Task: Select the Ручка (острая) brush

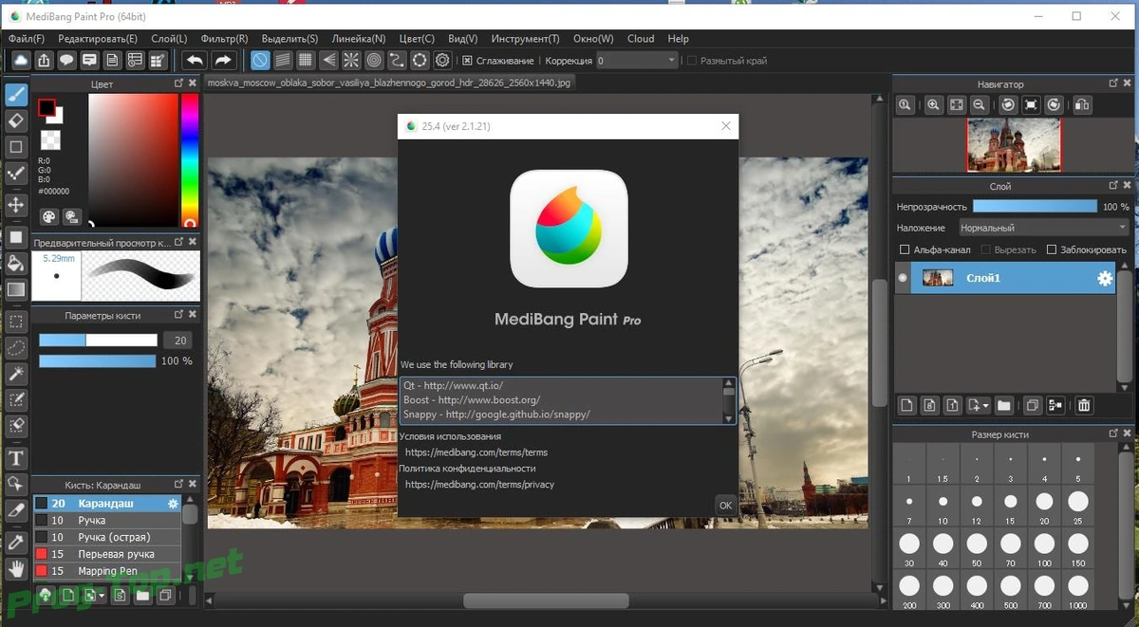Action: (x=105, y=537)
